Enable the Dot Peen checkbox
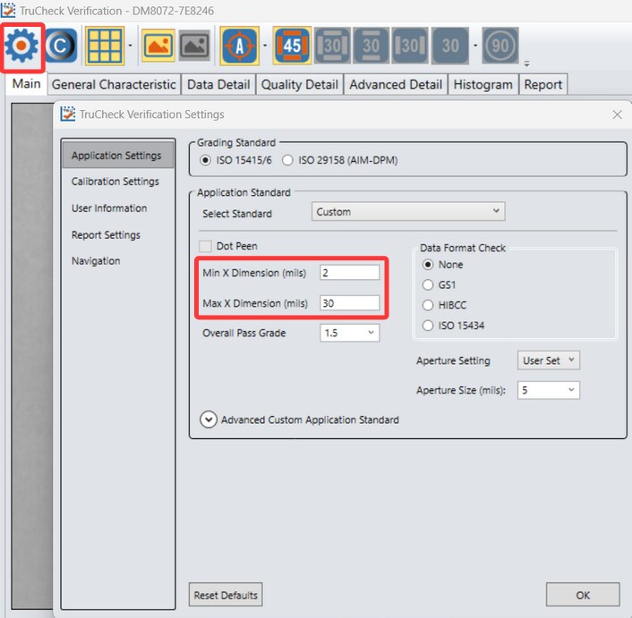Viewport: 632px width, 618px height. tap(206, 246)
